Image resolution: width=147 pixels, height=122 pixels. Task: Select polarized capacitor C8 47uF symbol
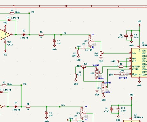tap(112, 109)
